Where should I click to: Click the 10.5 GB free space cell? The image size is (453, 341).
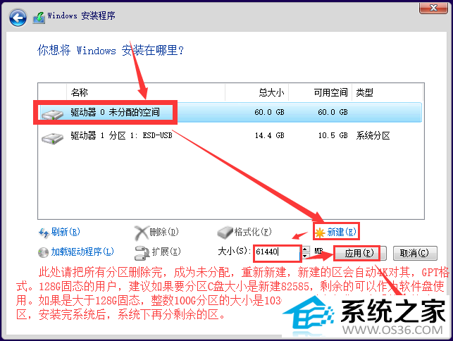tap(333, 135)
